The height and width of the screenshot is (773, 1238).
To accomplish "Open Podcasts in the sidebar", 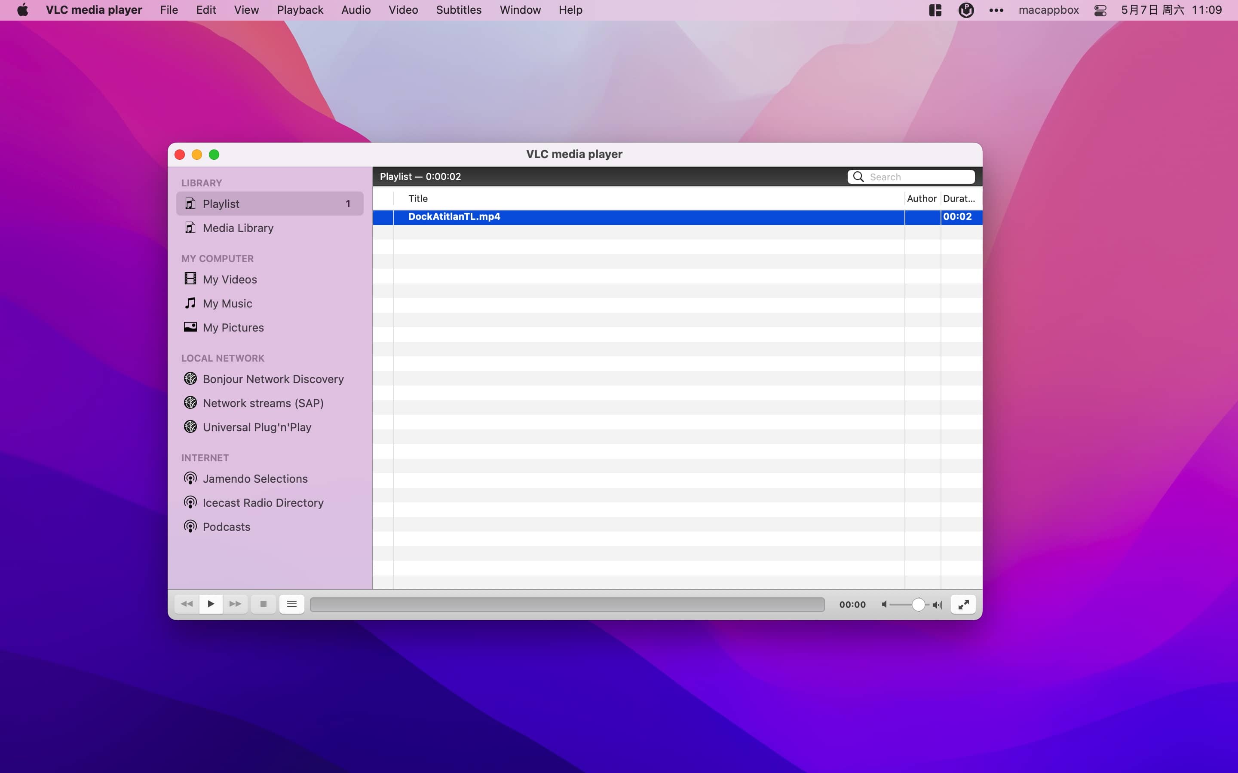I will point(270,526).
